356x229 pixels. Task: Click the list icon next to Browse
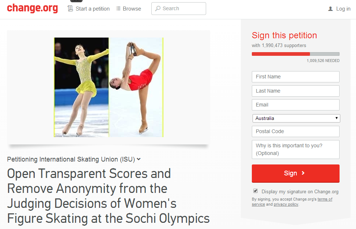pyautogui.click(x=118, y=9)
